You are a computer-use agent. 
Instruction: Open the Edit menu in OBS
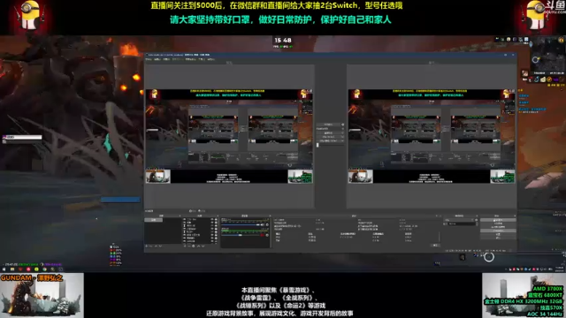pyautogui.click(x=157, y=59)
